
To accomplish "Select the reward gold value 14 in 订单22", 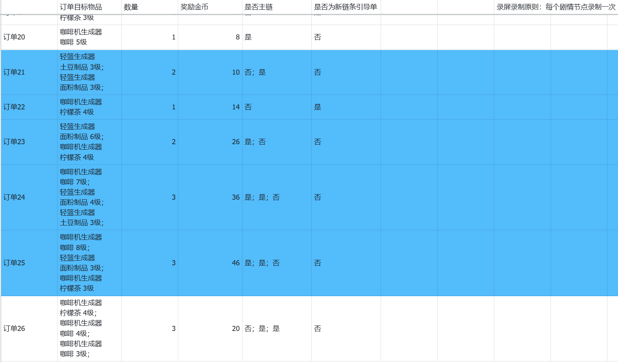I will coord(210,107).
